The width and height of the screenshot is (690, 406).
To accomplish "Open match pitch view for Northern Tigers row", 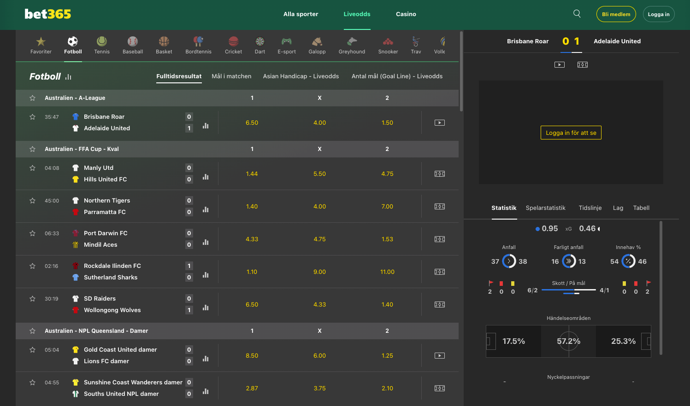I will pyautogui.click(x=440, y=206).
